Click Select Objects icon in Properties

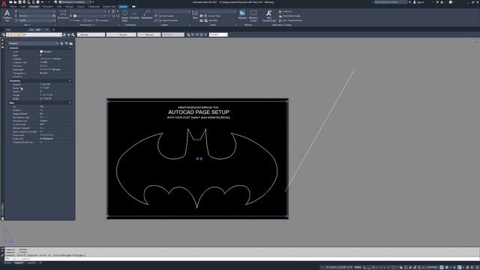[x=66, y=43]
